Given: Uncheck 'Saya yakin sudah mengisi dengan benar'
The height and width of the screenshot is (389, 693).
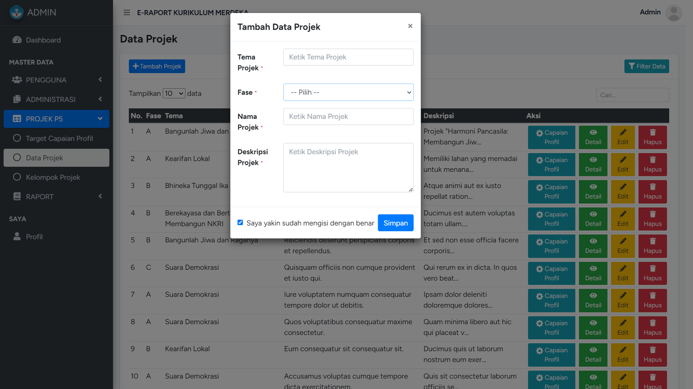Looking at the screenshot, I should 240,223.
